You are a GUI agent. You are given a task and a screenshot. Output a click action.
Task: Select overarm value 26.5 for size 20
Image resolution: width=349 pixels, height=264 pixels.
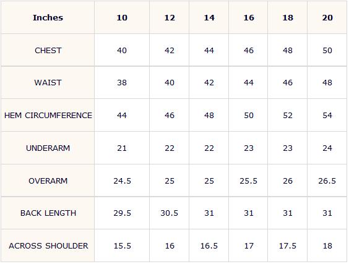pyautogui.click(x=327, y=181)
